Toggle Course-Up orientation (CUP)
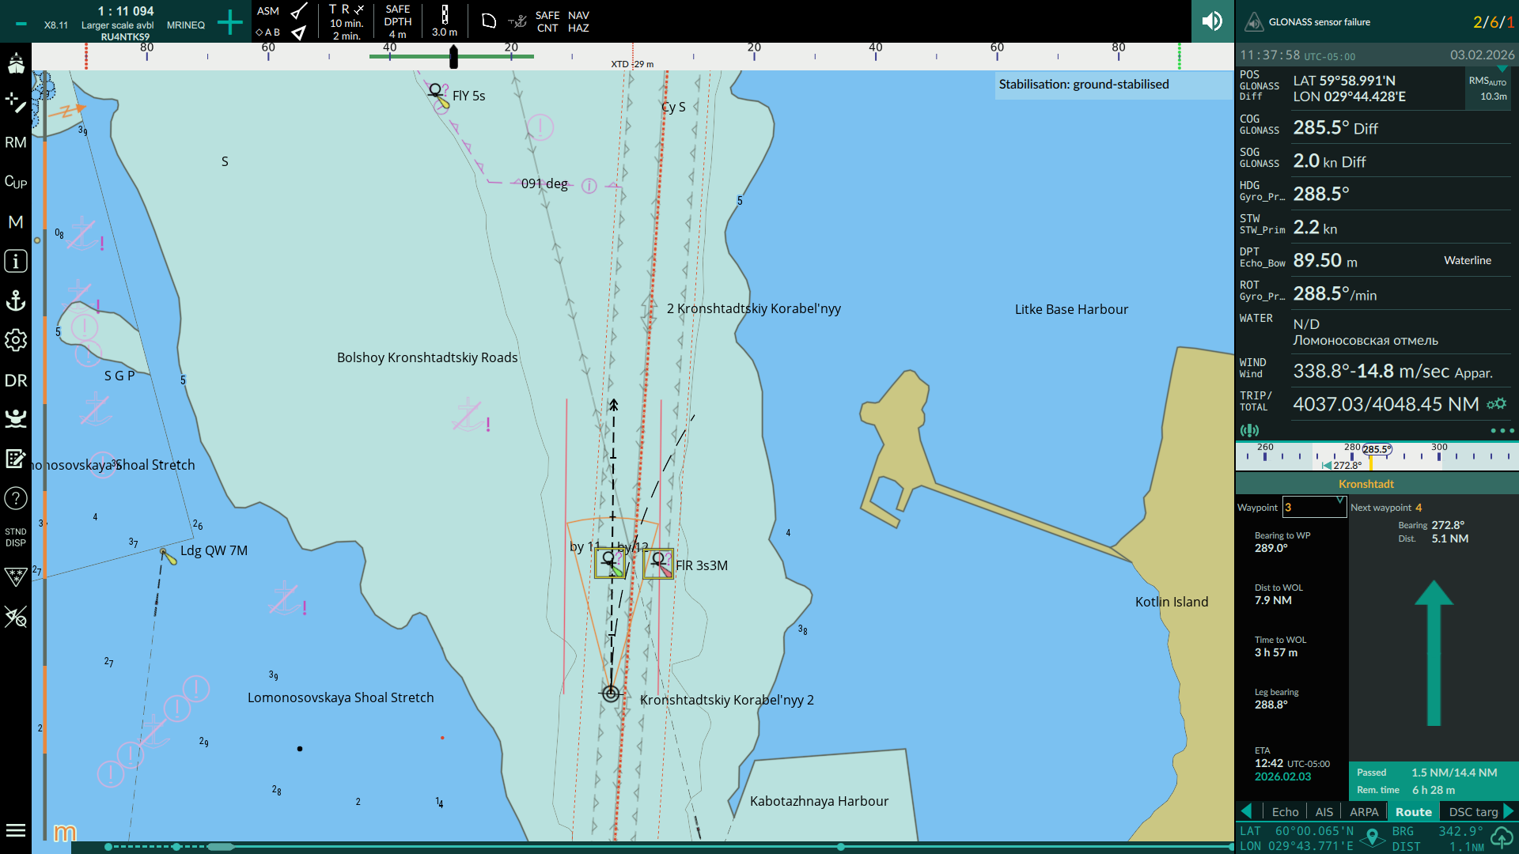Image resolution: width=1519 pixels, height=854 pixels. coord(16,182)
